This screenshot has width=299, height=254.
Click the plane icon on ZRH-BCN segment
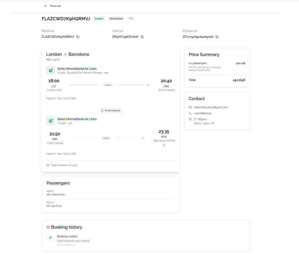coord(143,138)
